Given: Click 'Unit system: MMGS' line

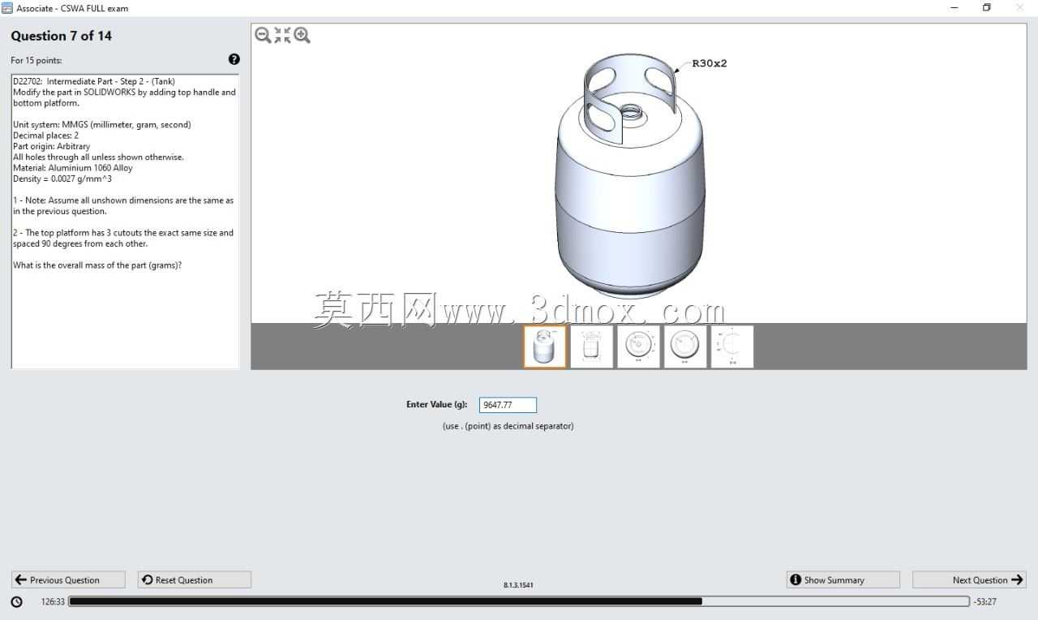Looking at the screenshot, I should click(102, 125).
